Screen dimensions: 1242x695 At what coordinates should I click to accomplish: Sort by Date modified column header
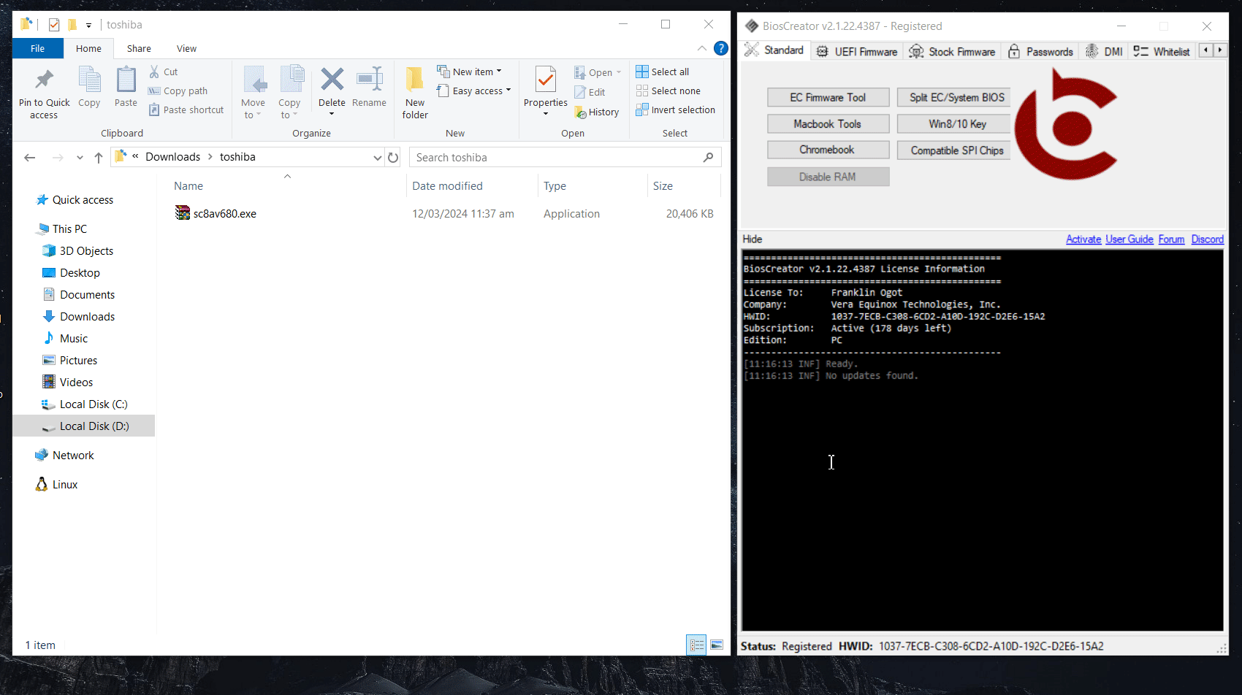point(471,185)
